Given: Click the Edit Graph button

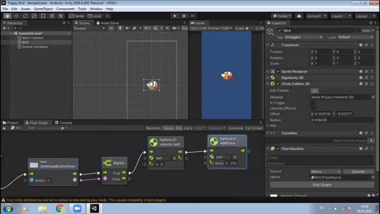Looking at the screenshot, I should [x=322, y=185].
